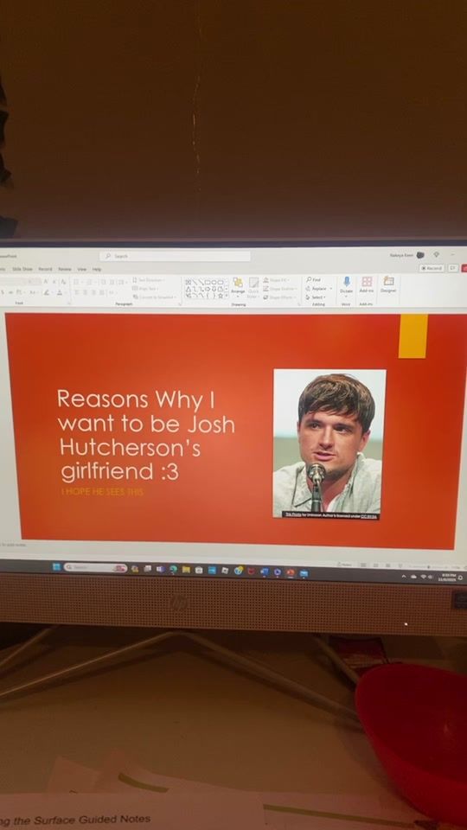467x830 pixels.
Task: Switch to the Review ribbon tab
Action: (65, 269)
